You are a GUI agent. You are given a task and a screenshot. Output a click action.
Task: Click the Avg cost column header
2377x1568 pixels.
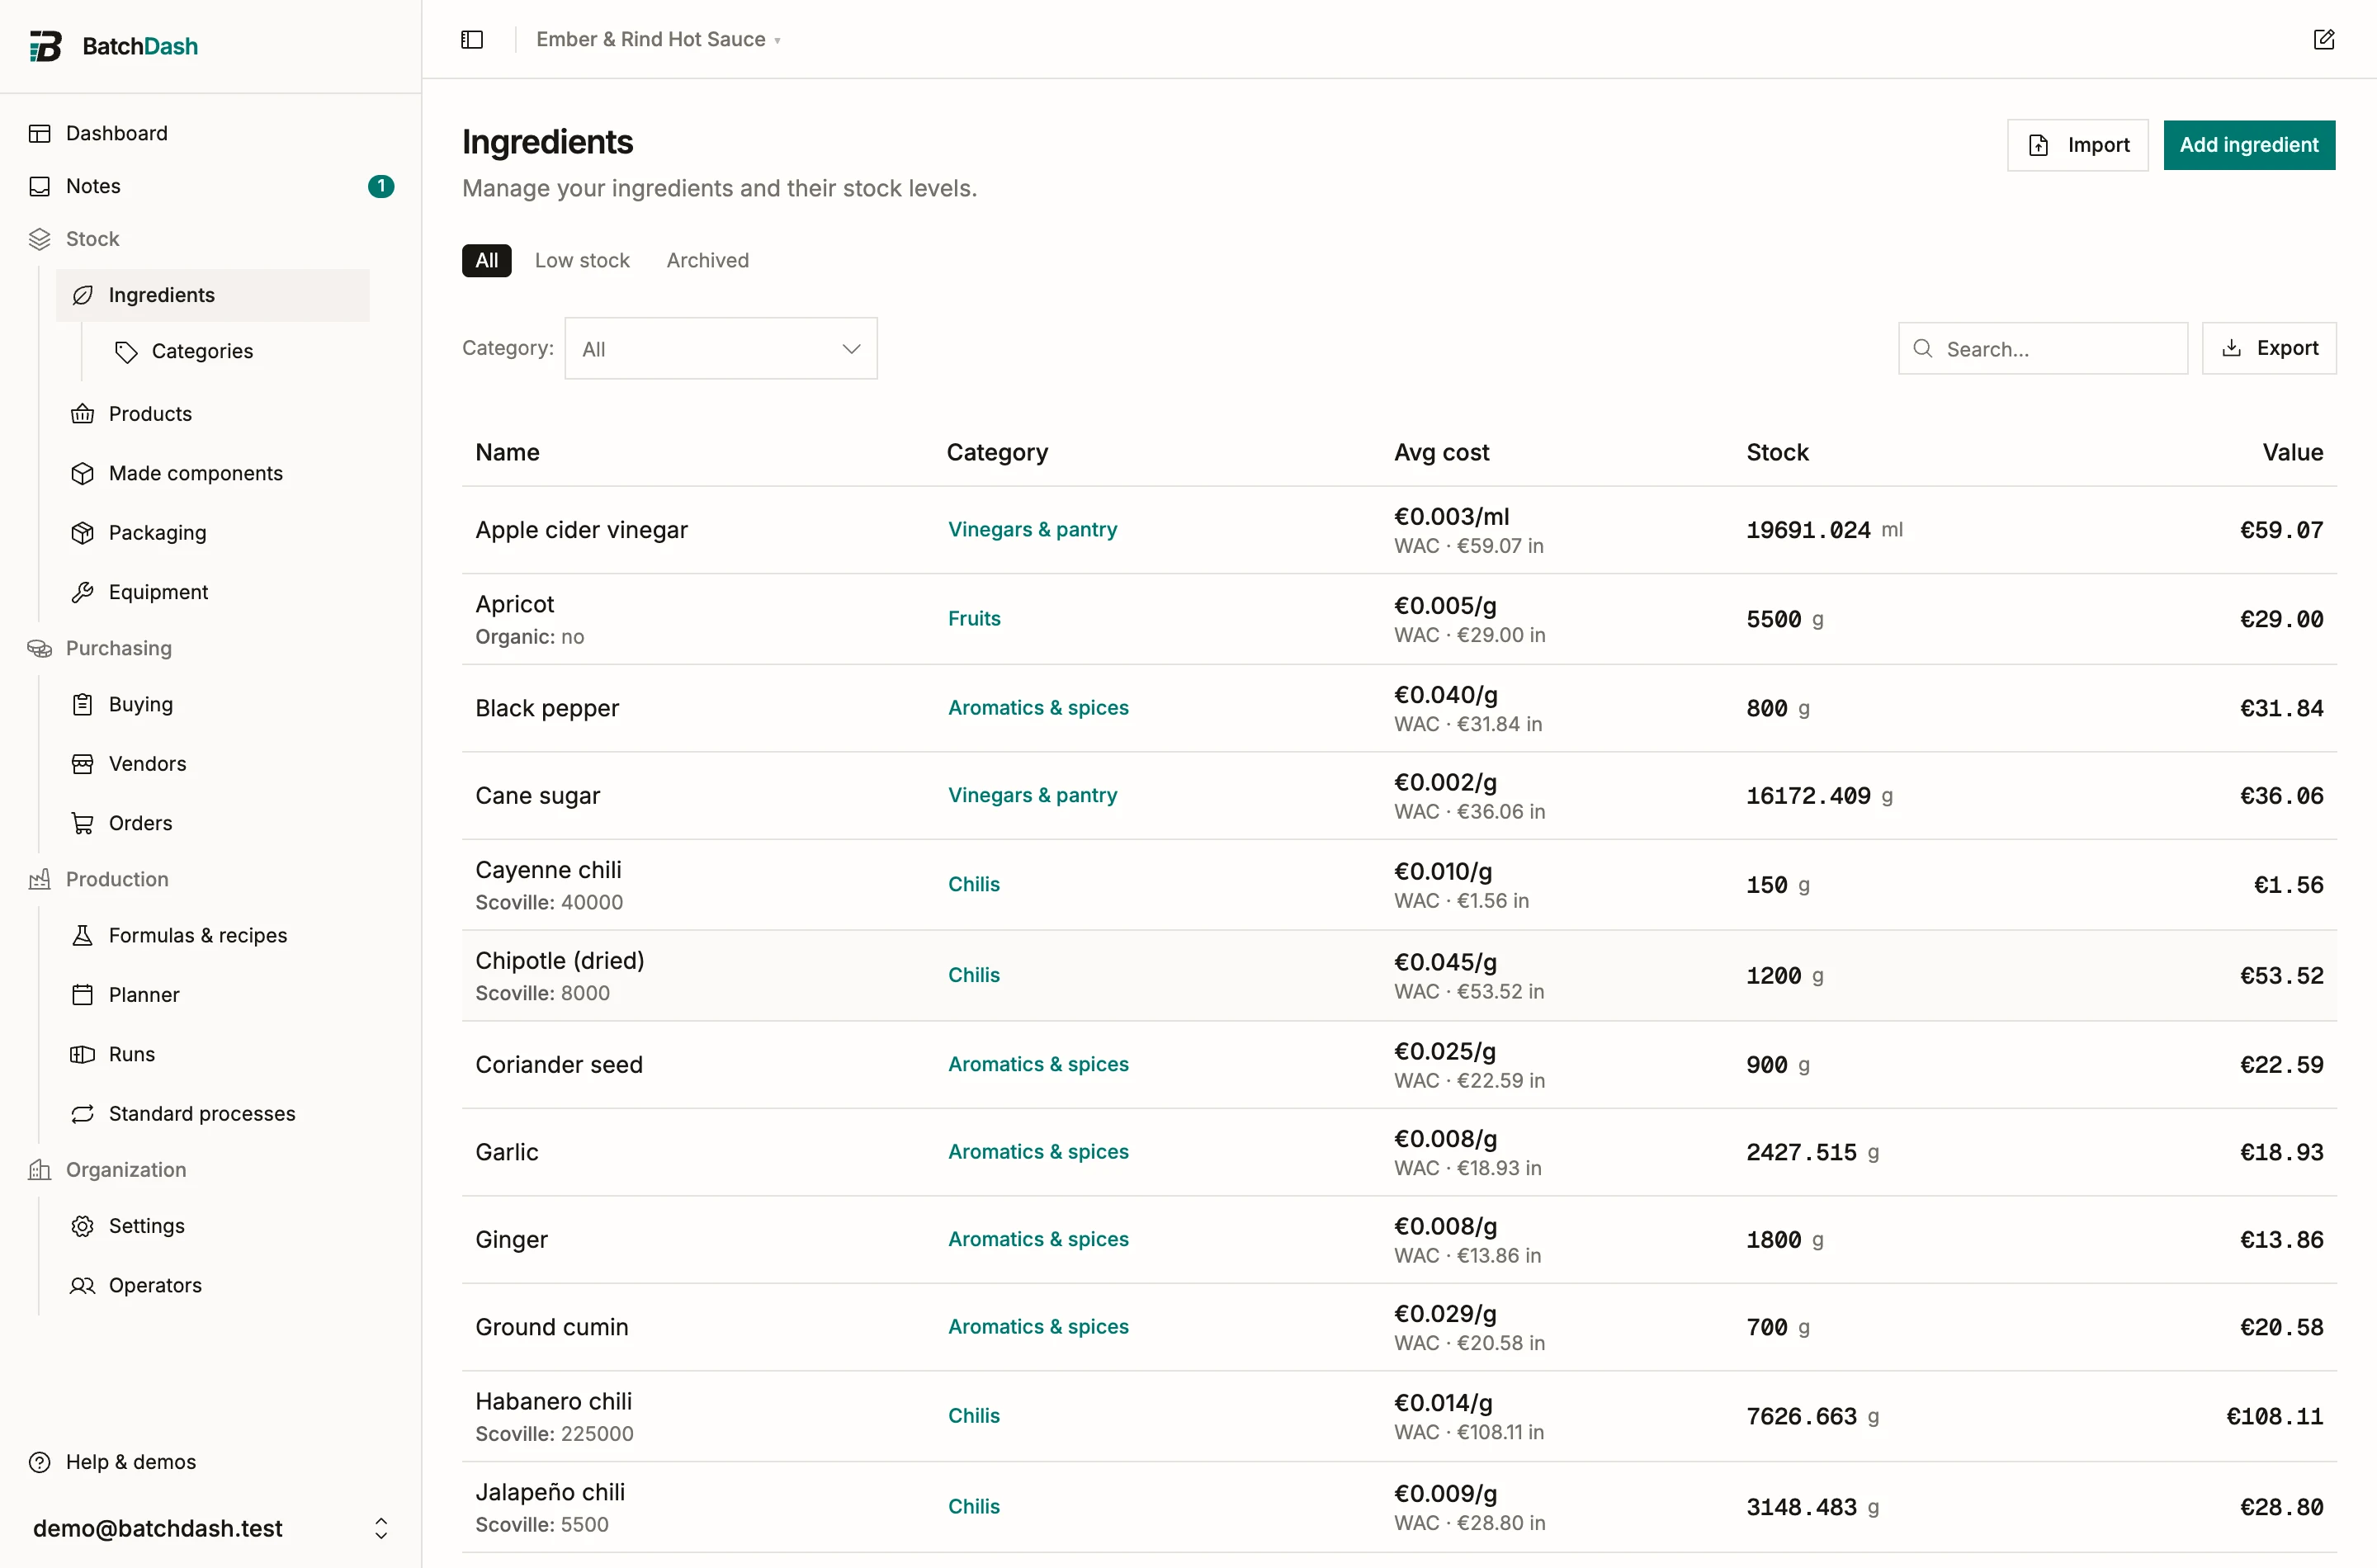point(1441,452)
